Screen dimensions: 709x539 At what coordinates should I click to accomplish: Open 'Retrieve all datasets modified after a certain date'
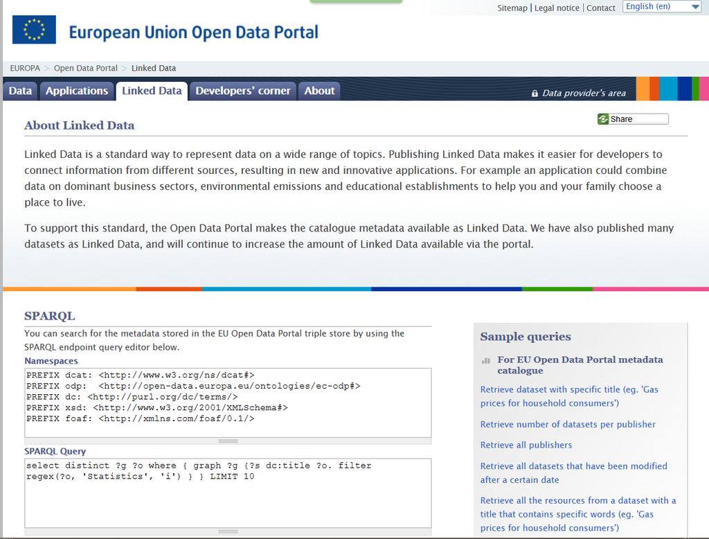[574, 473]
